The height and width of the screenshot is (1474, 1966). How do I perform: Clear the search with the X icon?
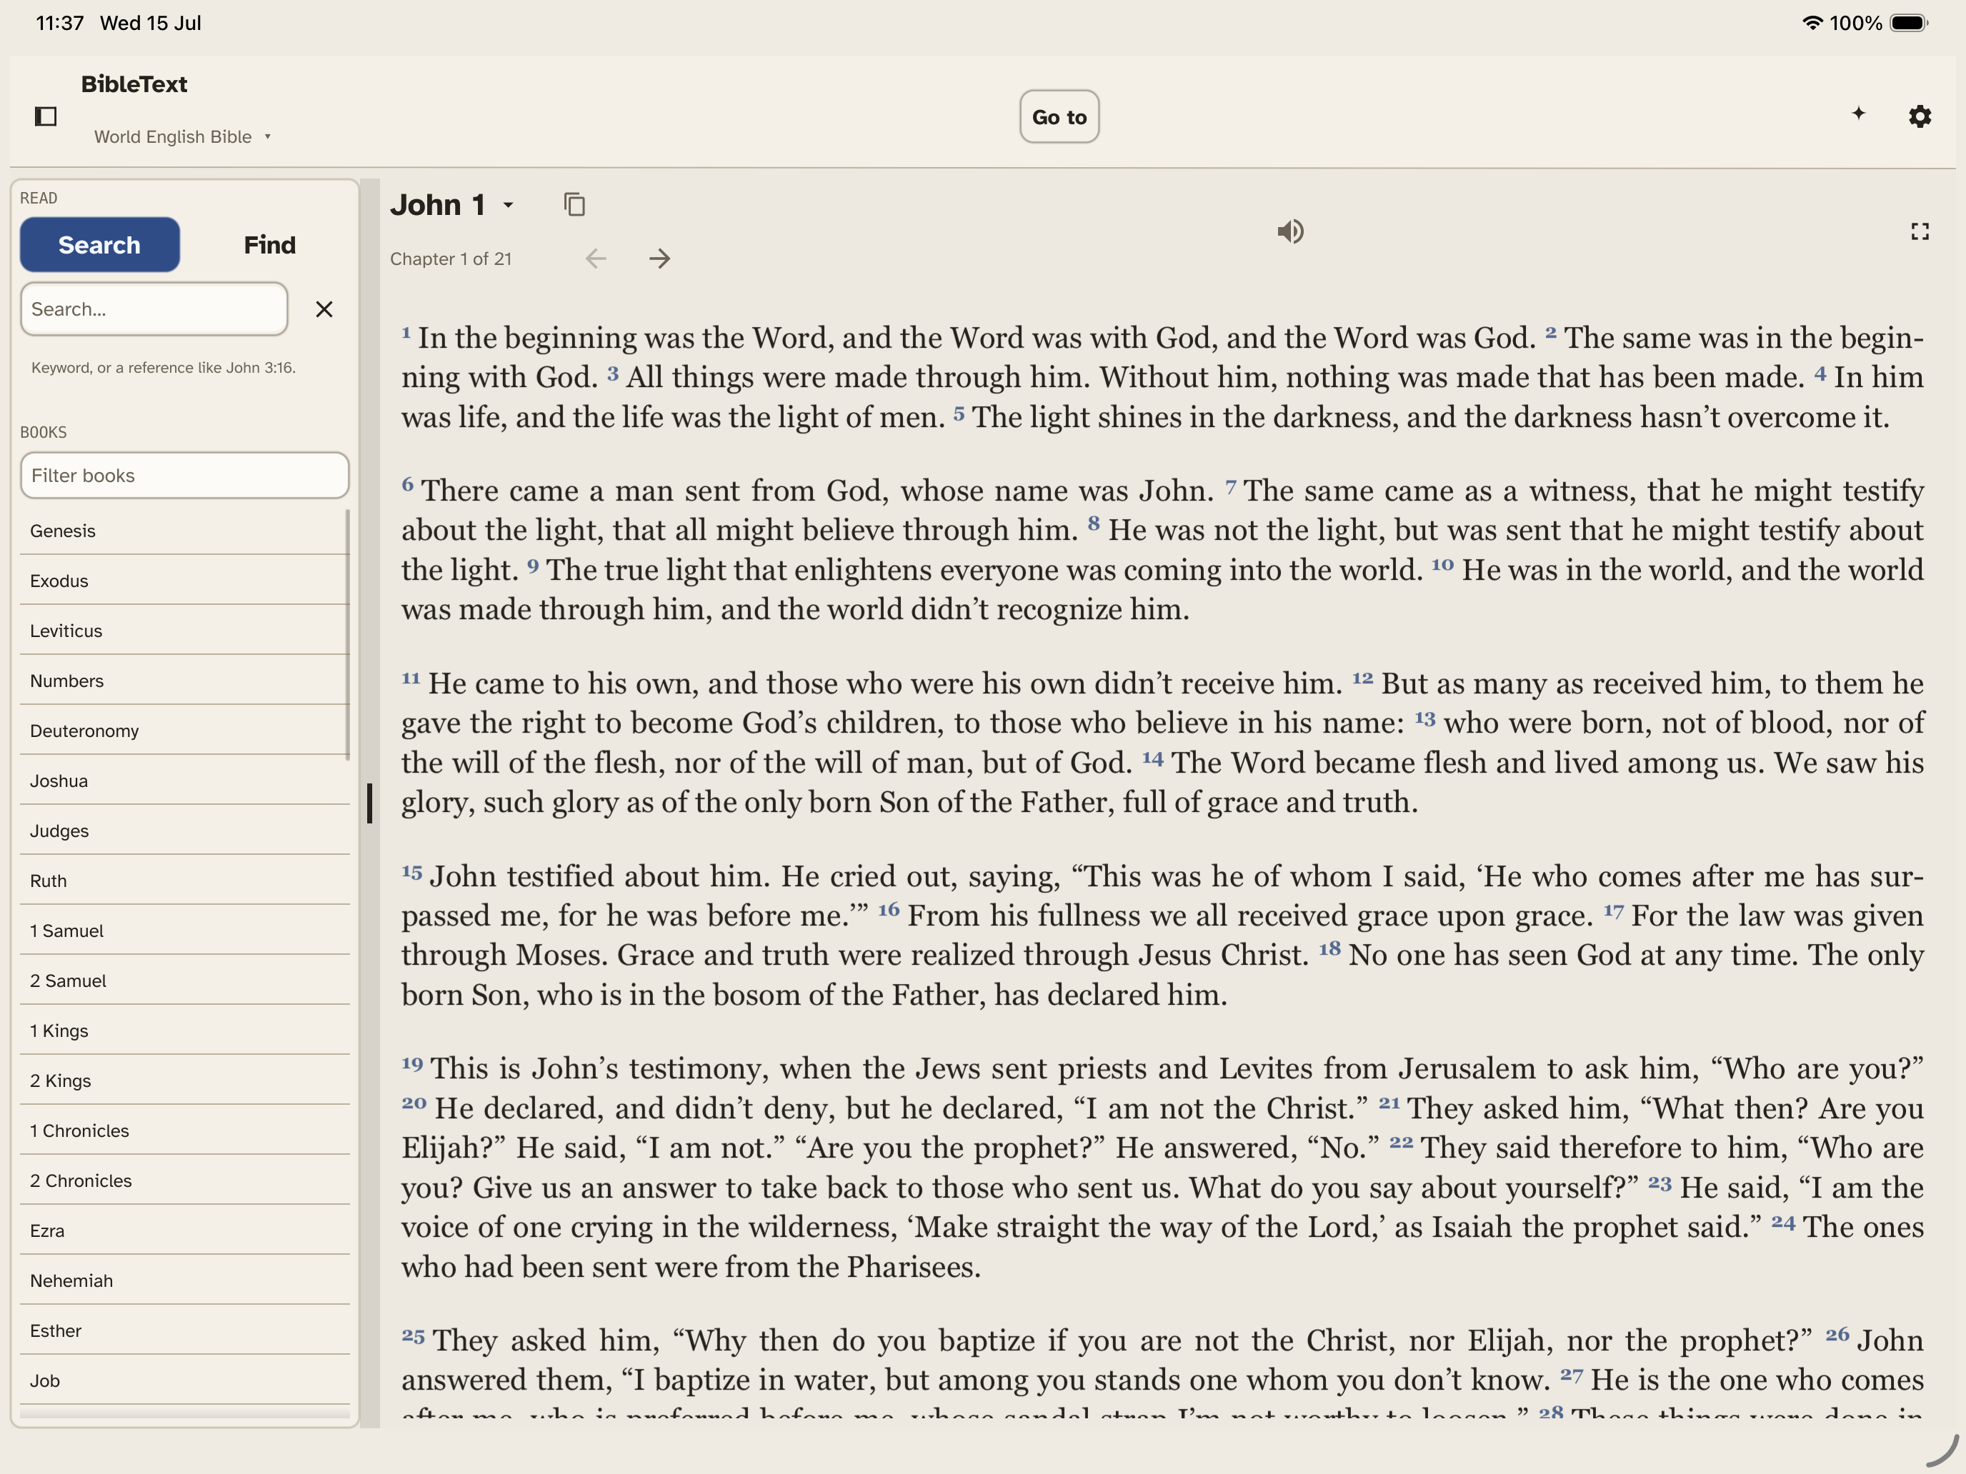(324, 309)
